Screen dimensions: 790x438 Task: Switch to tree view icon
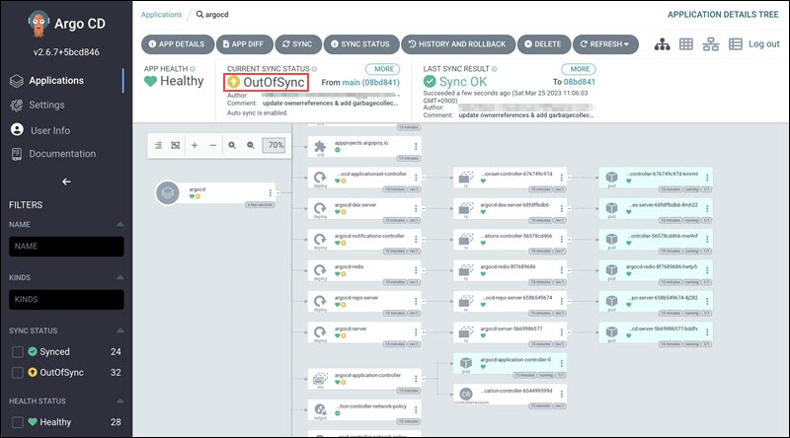pyautogui.click(x=662, y=44)
